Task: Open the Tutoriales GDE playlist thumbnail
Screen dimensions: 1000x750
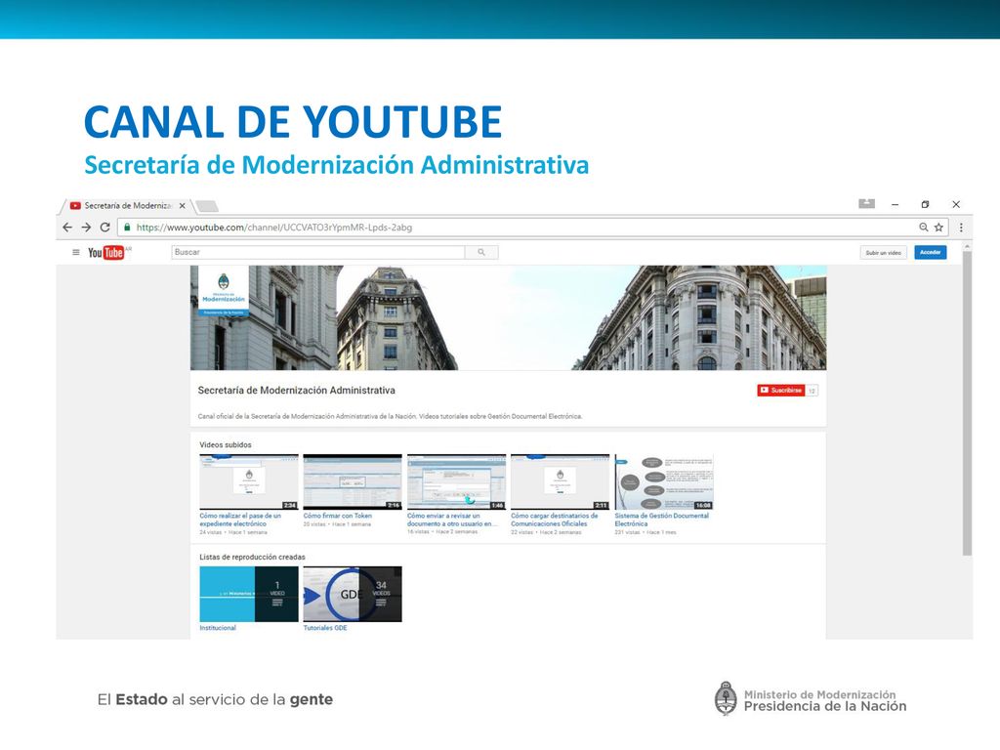Action: 353,594
